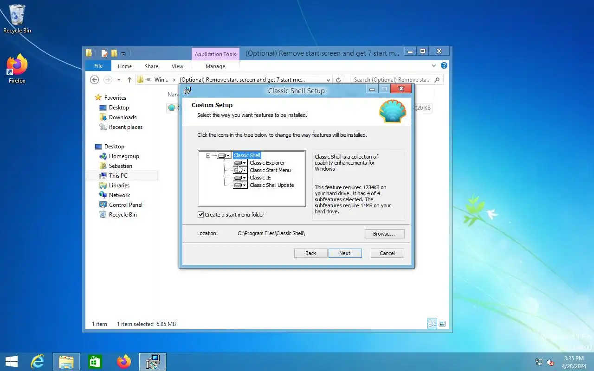Select Sebastian user folder in navigation pane
Image resolution: width=594 pixels, height=371 pixels.
(x=120, y=166)
